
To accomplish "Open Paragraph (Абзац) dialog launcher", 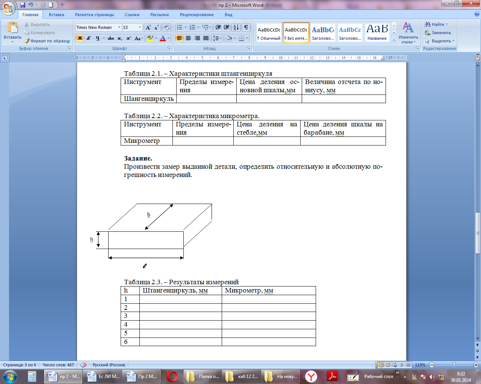I will click(249, 48).
